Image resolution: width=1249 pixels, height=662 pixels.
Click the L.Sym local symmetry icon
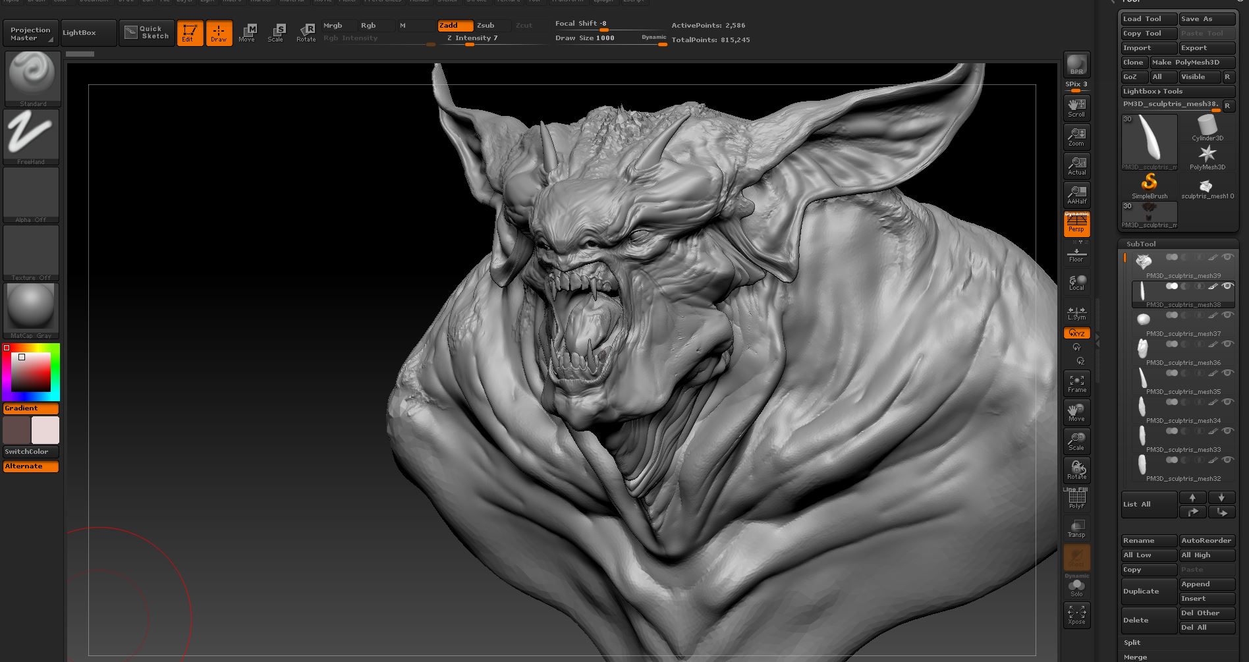click(x=1076, y=312)
